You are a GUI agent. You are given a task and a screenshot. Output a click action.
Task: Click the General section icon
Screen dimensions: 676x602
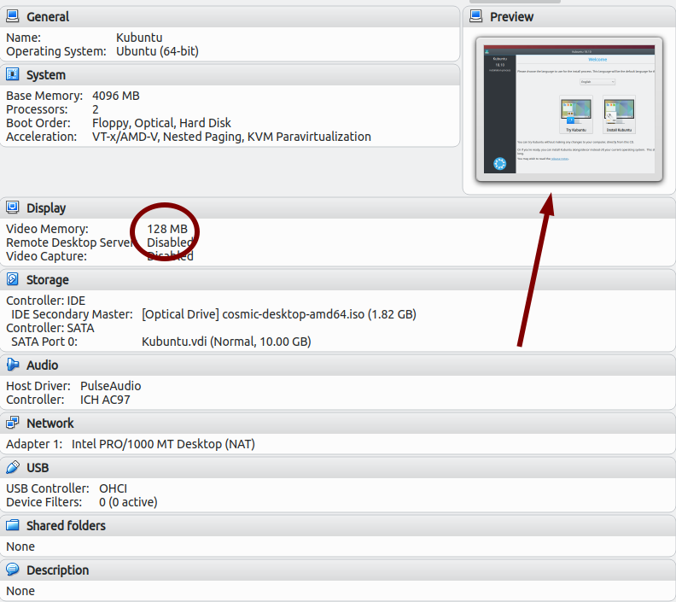13,17
